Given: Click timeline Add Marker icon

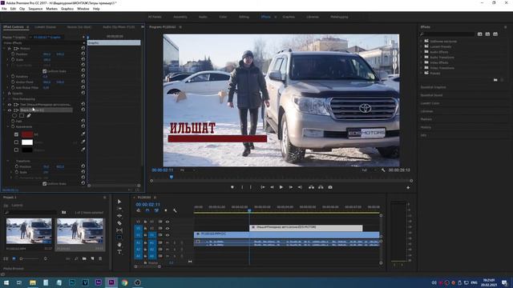Looking at the screenshot, I should tap(166, 210).
